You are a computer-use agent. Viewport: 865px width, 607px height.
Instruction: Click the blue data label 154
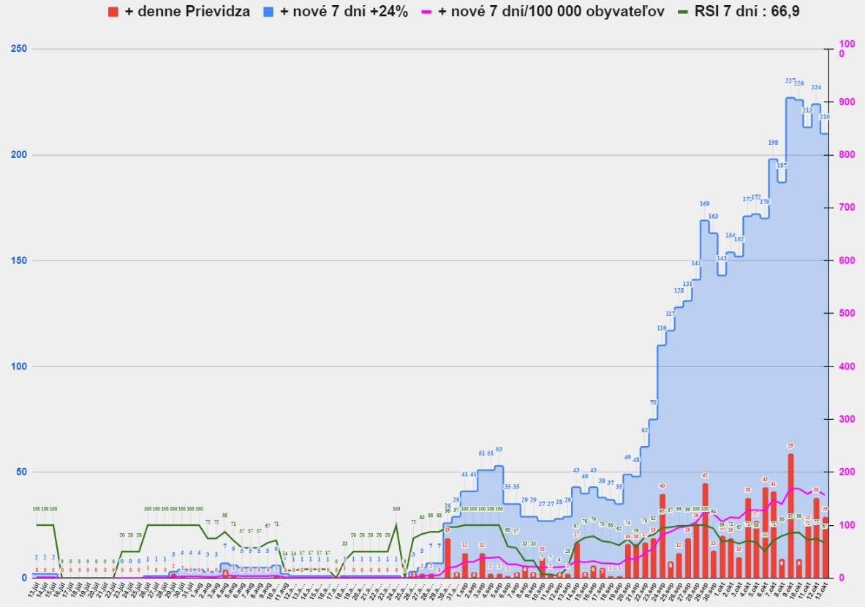coord(730,235)
